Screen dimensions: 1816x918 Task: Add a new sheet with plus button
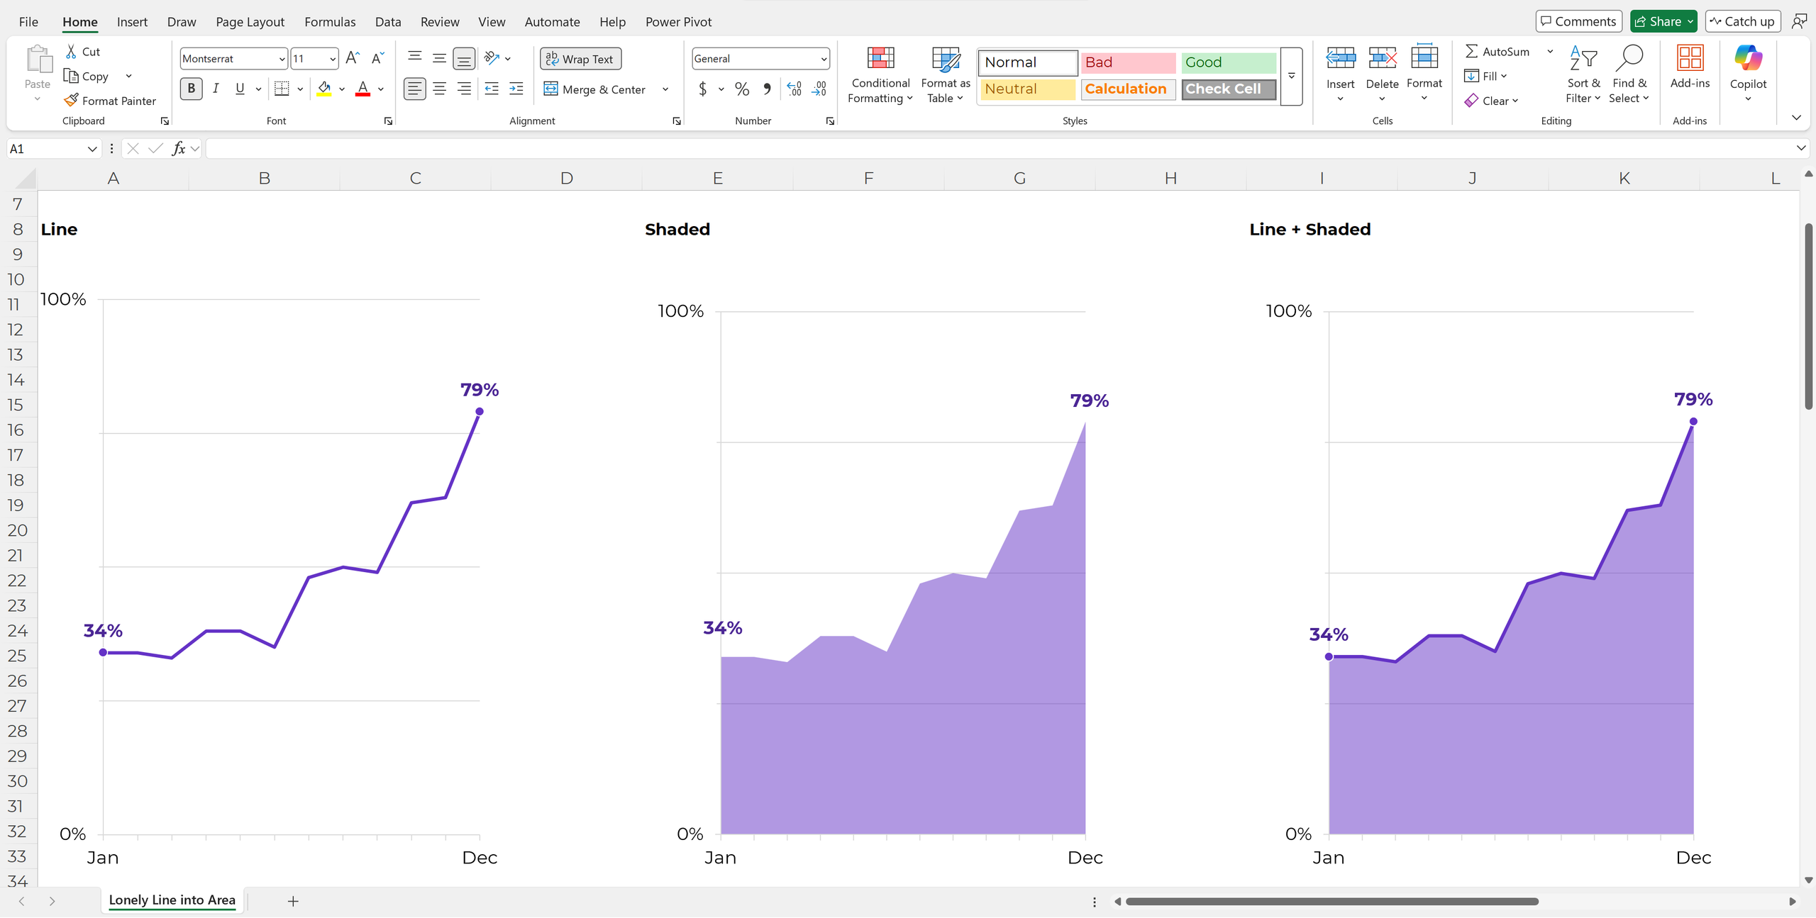pos(293,901)
